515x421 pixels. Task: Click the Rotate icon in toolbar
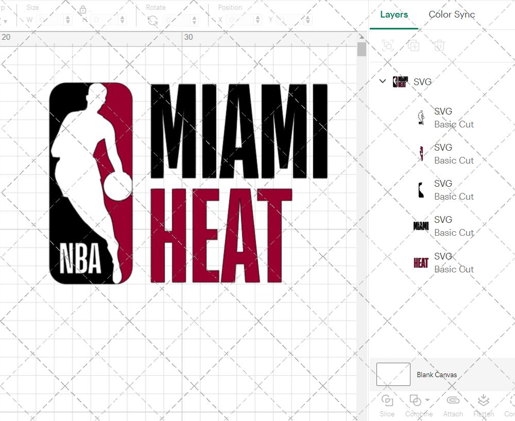click(x=152, y=21)
